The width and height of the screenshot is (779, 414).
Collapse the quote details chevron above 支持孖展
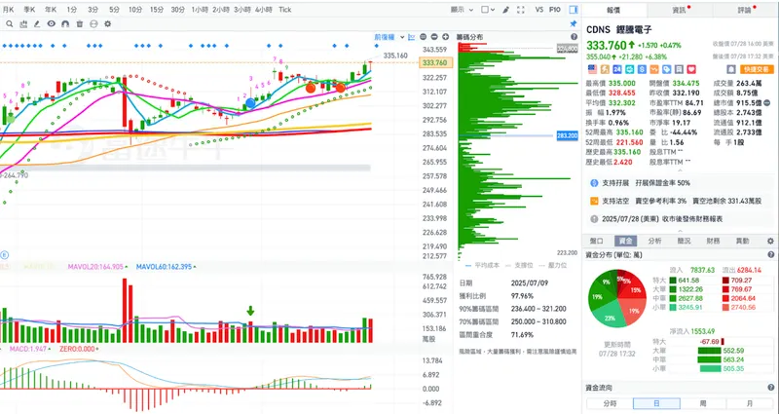coord(680,171)
